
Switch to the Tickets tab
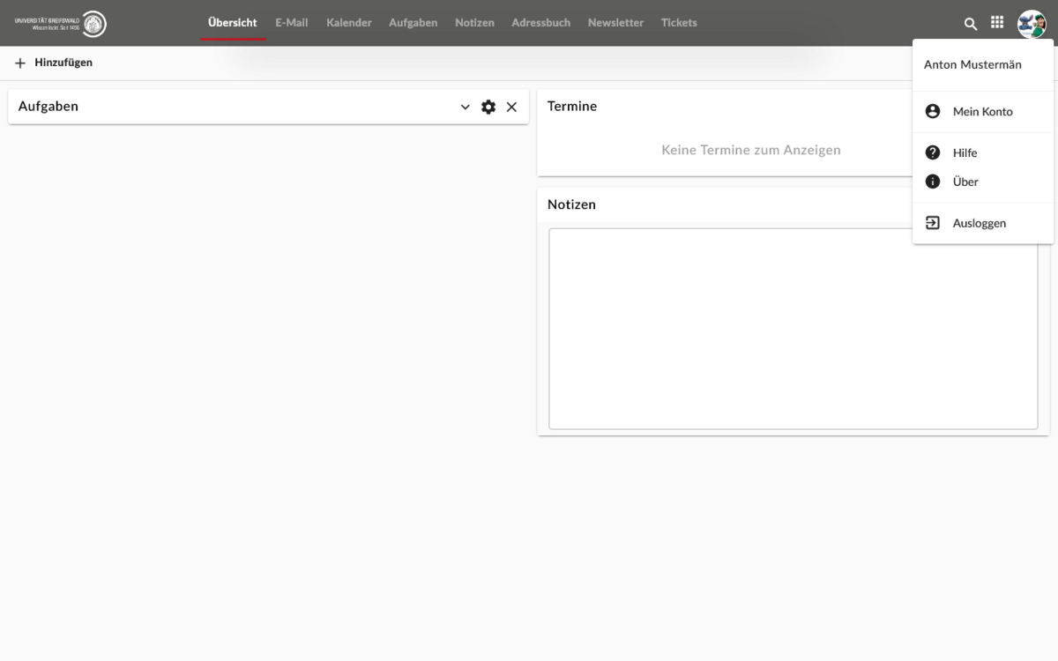(678, 23)
